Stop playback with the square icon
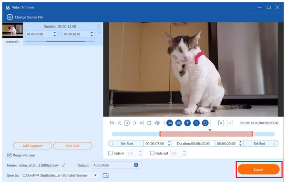This screenshot has height=184, width=286. point(149,123)
